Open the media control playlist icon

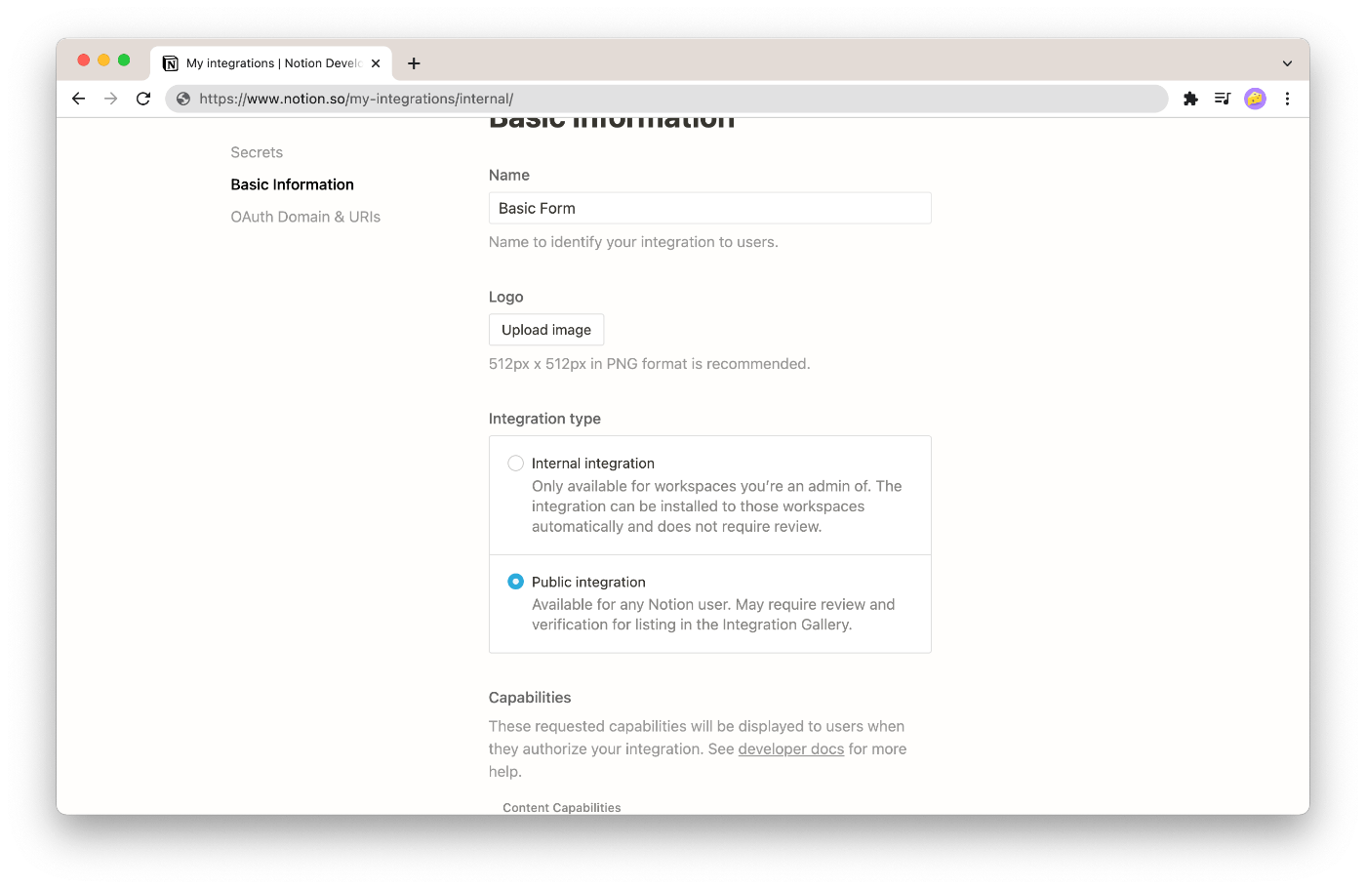point(1223,99)
